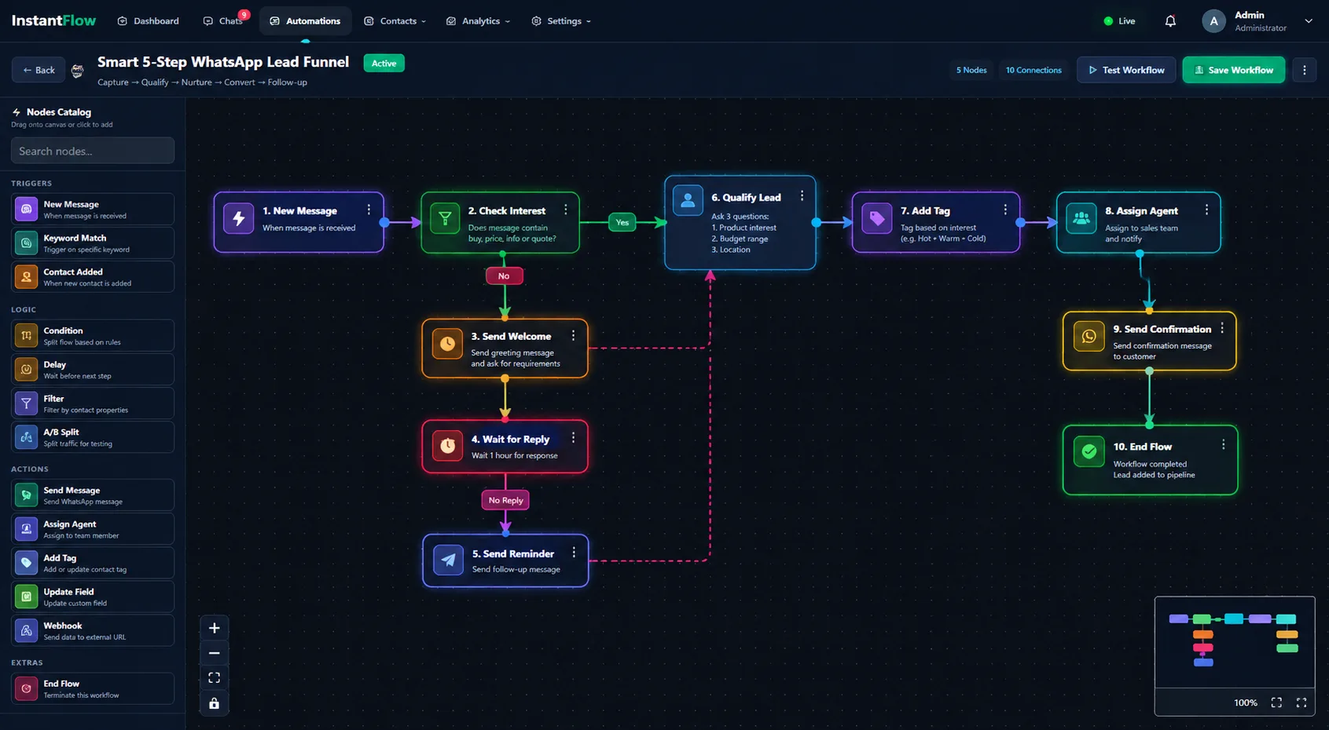The width and height of the screenshot is (1329, 730).
Task: Open the Admin account dropdown chevron
Action: pos(1309,21)
